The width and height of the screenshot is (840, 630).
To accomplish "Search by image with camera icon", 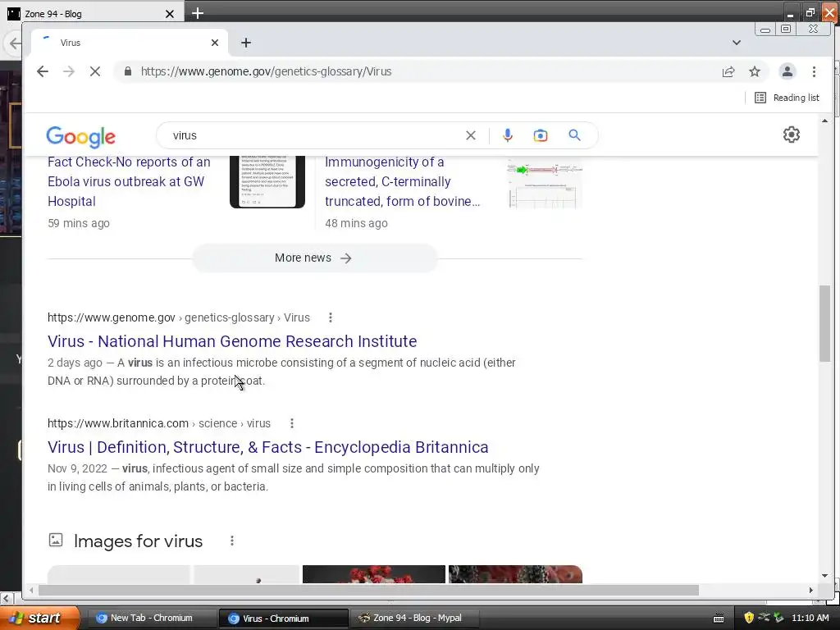I will point(540,135).
